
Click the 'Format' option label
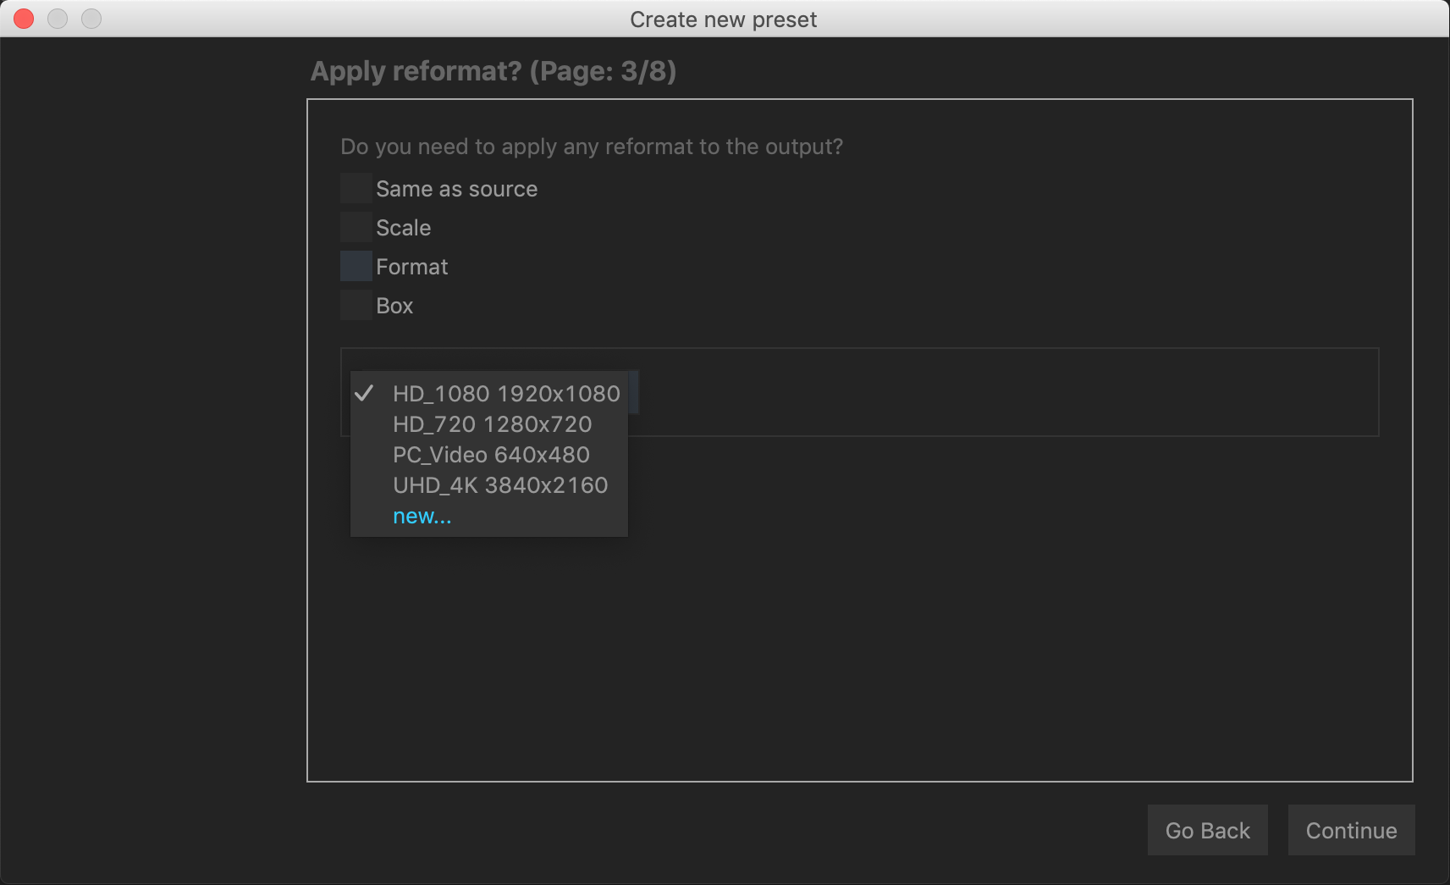click(411, 267)
